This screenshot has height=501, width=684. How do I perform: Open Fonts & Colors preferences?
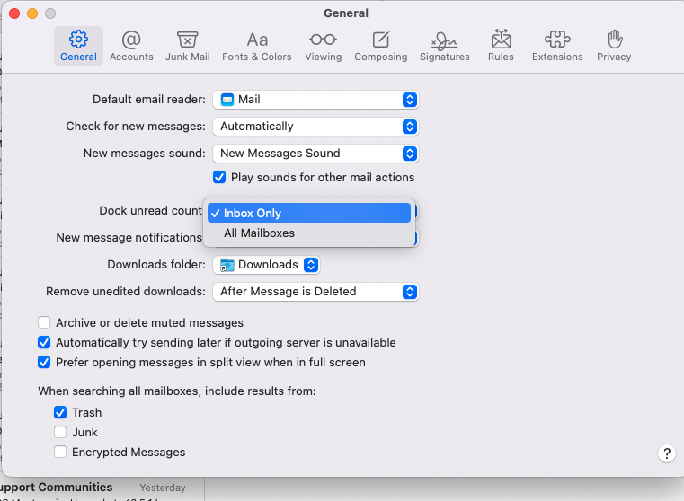[x=257, y=46]
